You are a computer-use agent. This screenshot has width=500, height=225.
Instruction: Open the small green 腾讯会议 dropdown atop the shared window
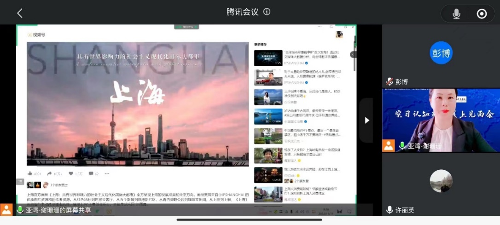(186, 27)
